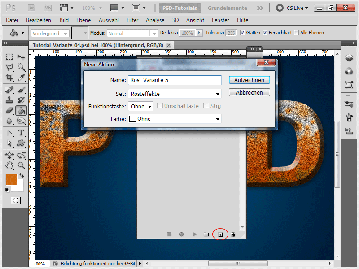
Task: Open the Funktionstaste dropdown
Action: (140, 106)
